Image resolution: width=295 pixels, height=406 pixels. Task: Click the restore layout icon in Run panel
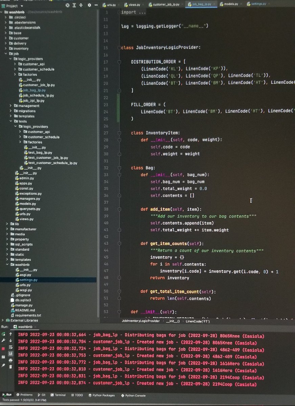coord(3,357)
